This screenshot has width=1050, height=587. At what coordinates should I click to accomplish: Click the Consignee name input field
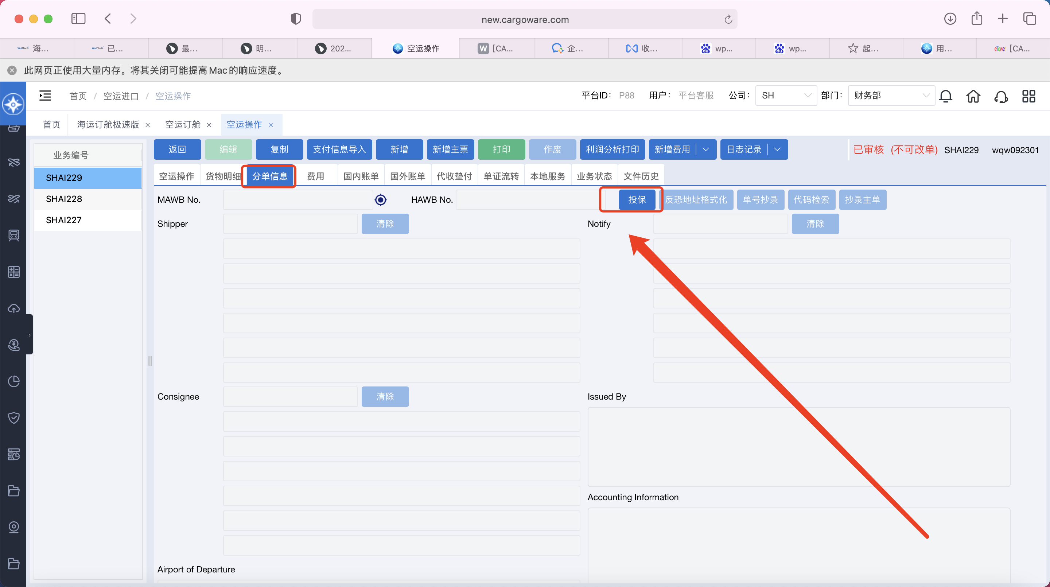(x=290, y=397)
